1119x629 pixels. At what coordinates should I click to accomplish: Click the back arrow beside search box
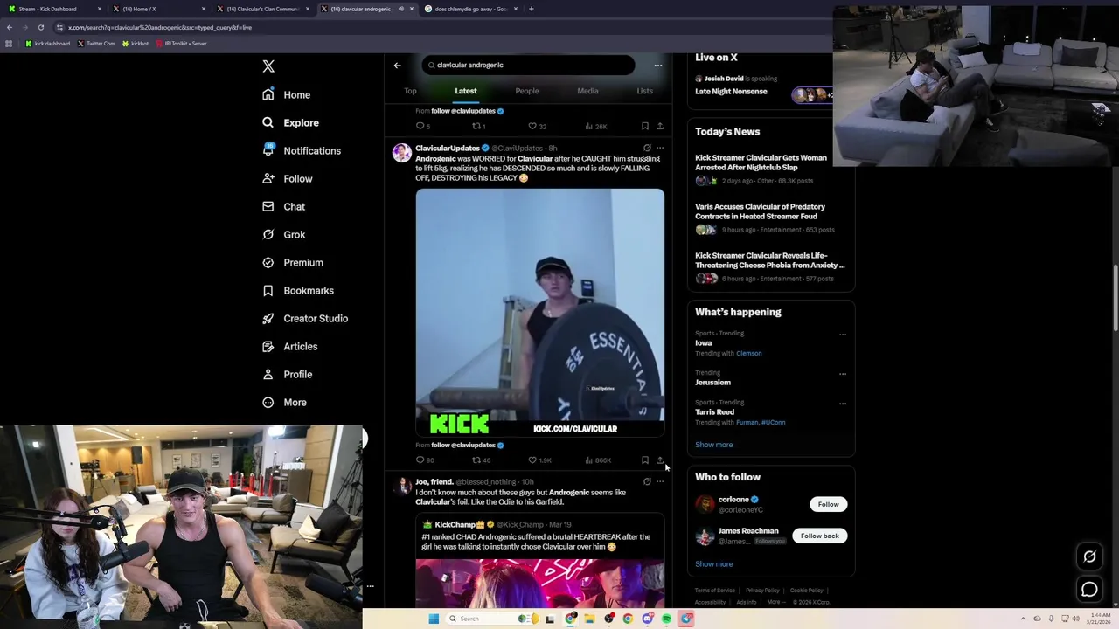point(397,66)
